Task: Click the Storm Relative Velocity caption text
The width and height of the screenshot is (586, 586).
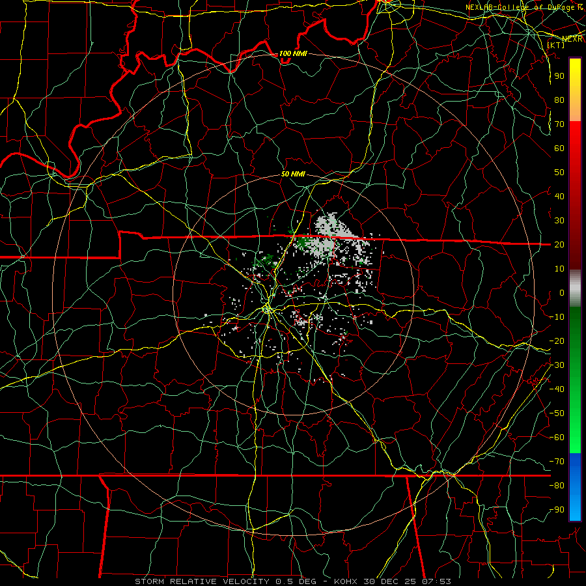Action: [292, 581]
